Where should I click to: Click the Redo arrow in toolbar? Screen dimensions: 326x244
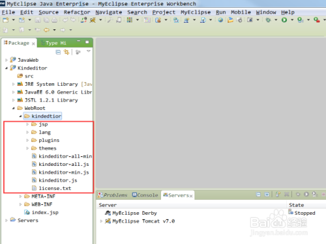coord(73,20)
